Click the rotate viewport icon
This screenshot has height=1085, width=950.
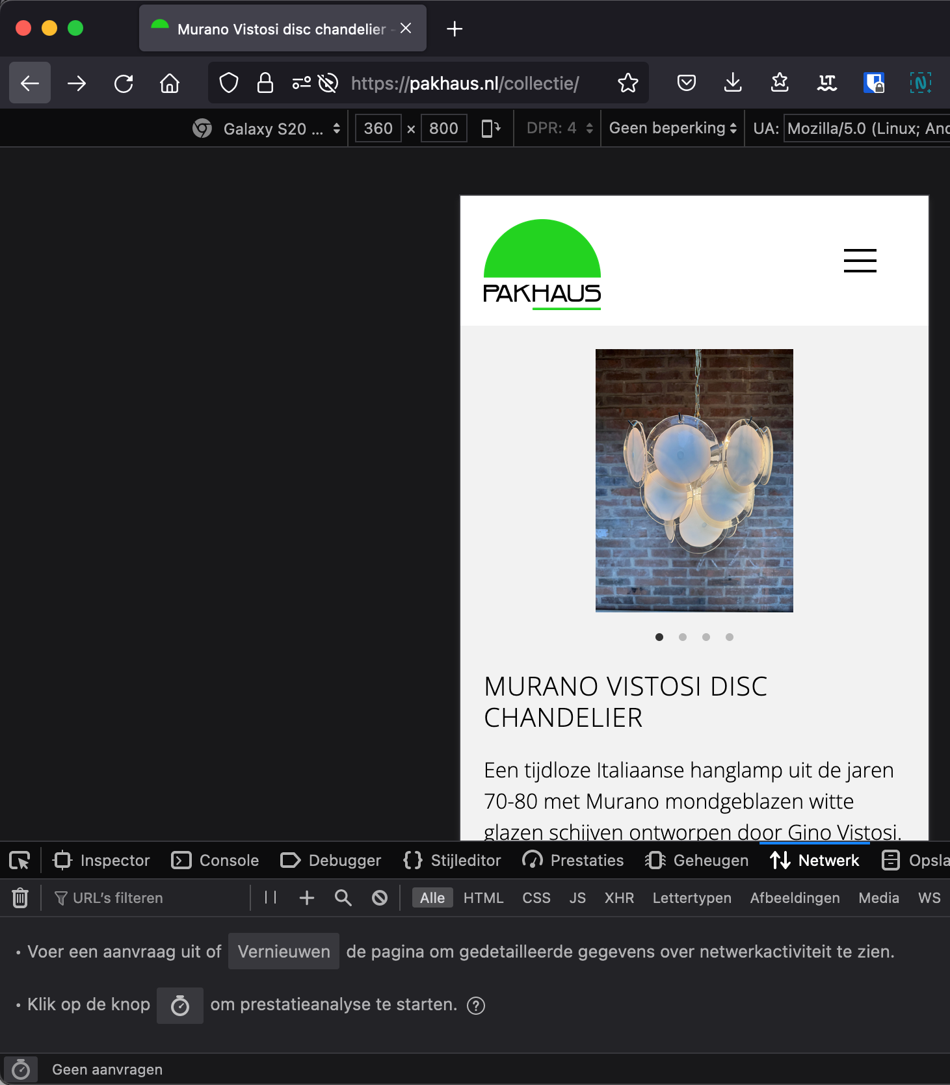490,128
